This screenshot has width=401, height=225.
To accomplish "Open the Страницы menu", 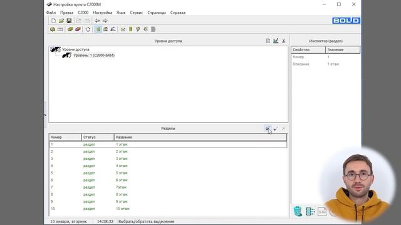I will click(157, 12).
